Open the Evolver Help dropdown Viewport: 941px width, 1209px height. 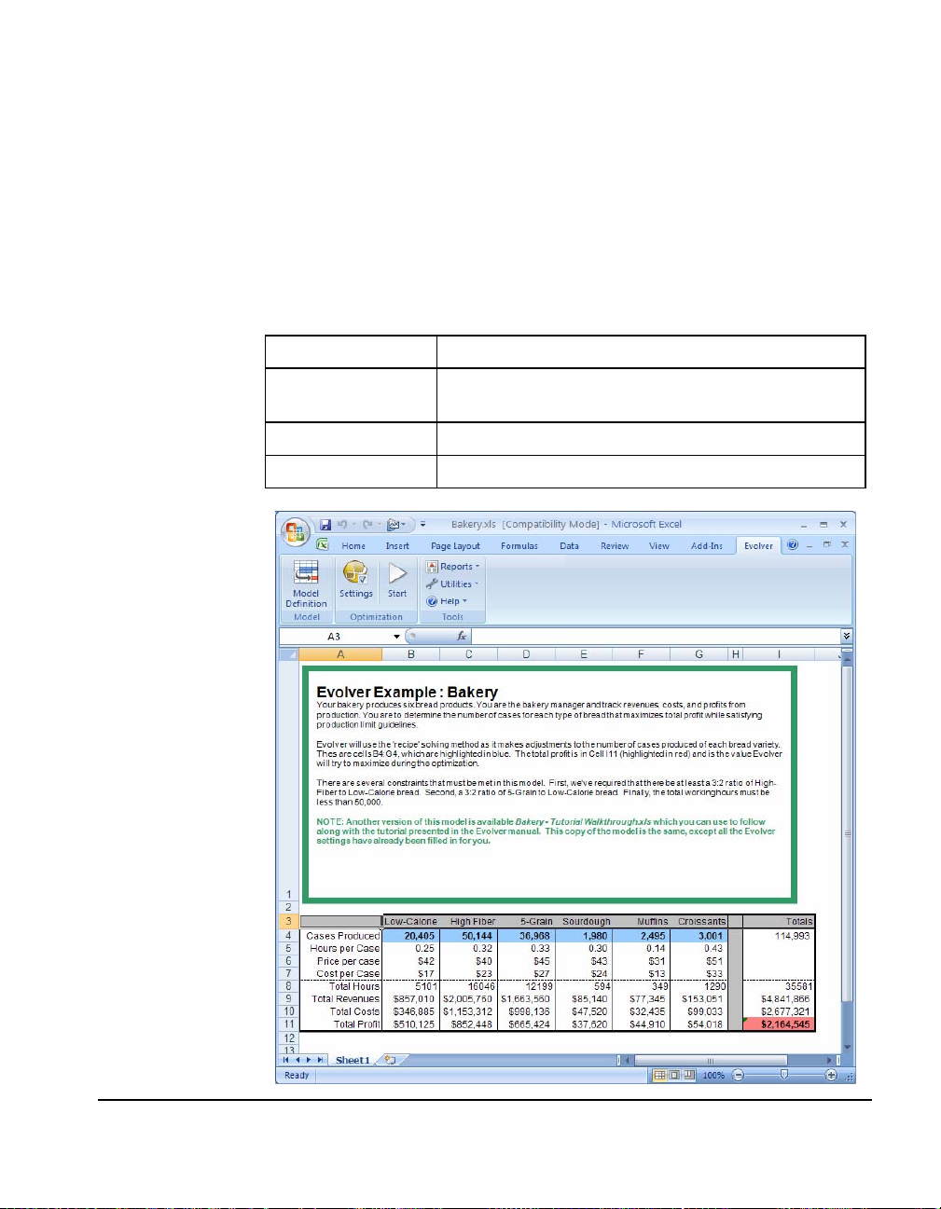coord(448,601)
